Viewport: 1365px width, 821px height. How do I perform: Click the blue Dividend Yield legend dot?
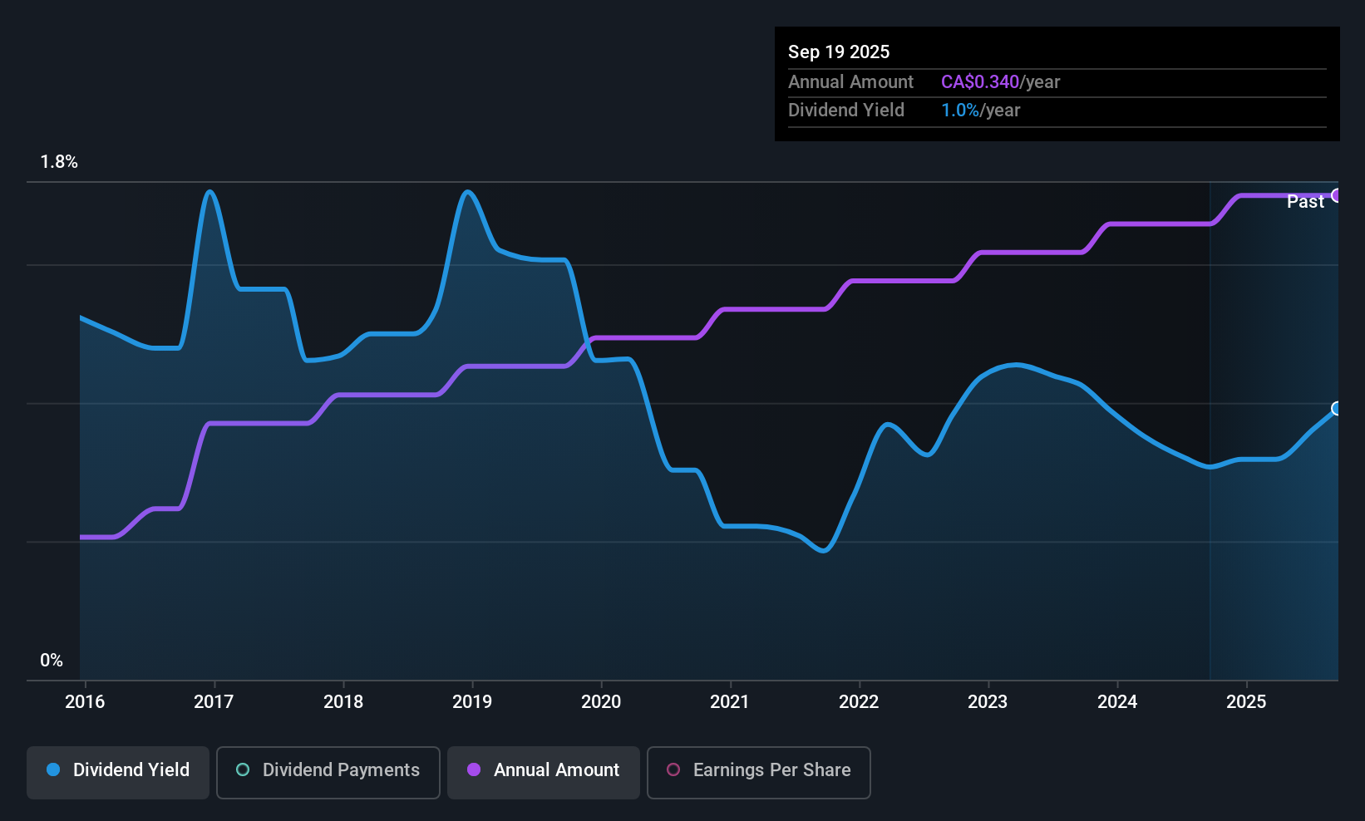pyautogui.click(x=53, y=770)
